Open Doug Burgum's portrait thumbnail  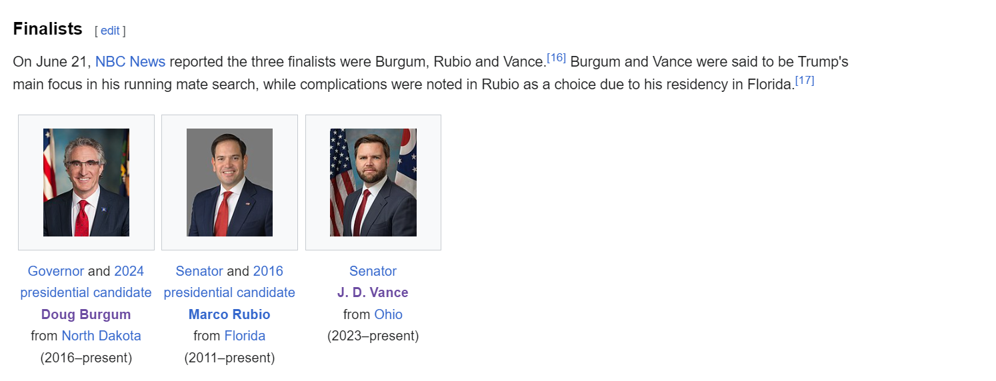86,183
